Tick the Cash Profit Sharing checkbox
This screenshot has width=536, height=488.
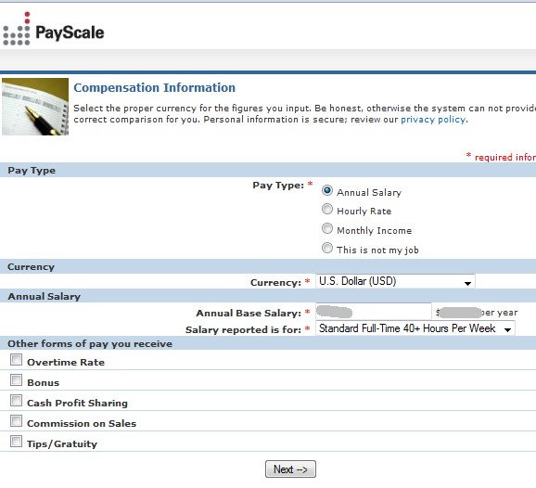point(16,401)
